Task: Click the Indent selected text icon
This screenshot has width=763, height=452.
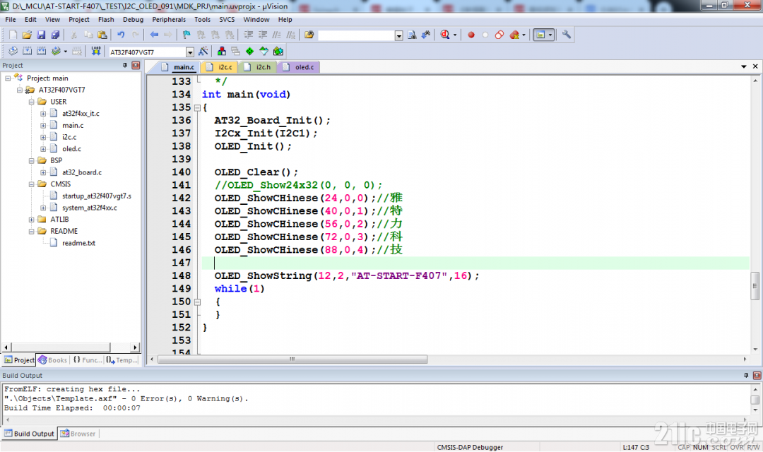Action: pos(248,35)
